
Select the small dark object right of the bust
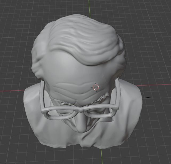click(149, 97)
